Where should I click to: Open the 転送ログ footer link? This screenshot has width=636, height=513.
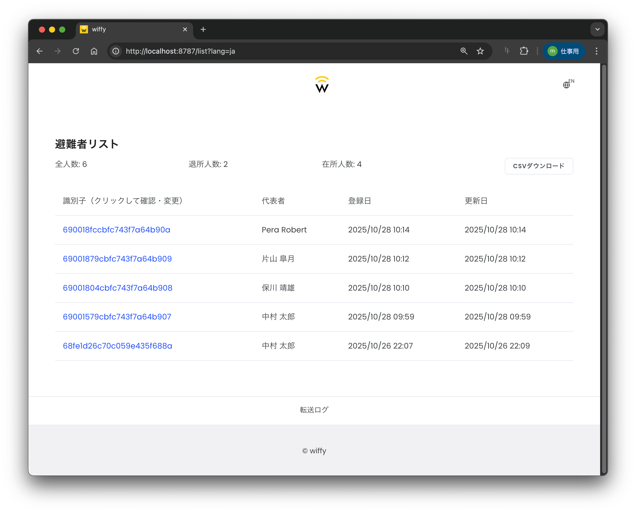click(314, 410)
